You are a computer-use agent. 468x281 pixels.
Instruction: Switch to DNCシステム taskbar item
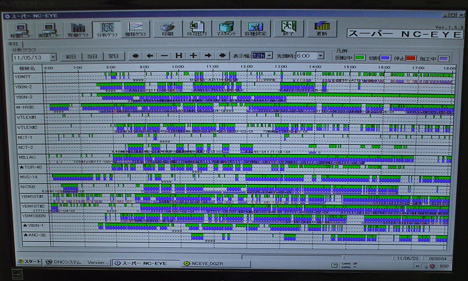pos(78,262)
